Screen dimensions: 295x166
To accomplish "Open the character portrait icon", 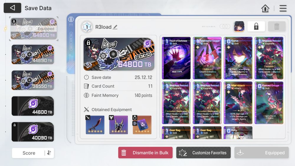I will 239,26.
